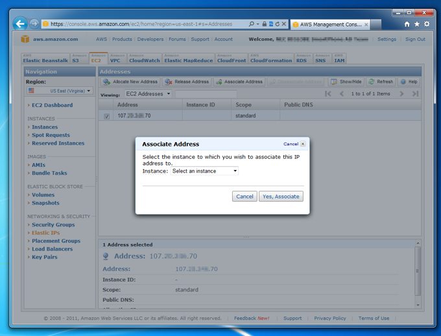Image resolution: width=441 pixels, height=336 pixels.
Task: Click the Release Address toolbar button
Action: tap(187, 82)
